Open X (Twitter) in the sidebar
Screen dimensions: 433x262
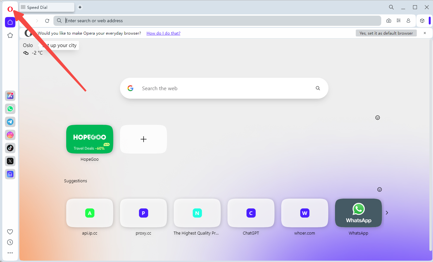[x=10, y=161]
